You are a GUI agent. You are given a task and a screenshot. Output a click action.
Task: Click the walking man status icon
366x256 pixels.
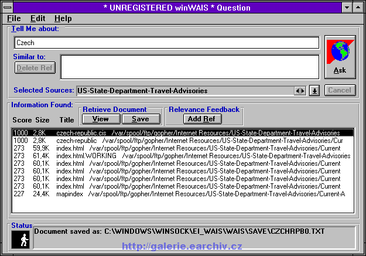tap(20, 240)
